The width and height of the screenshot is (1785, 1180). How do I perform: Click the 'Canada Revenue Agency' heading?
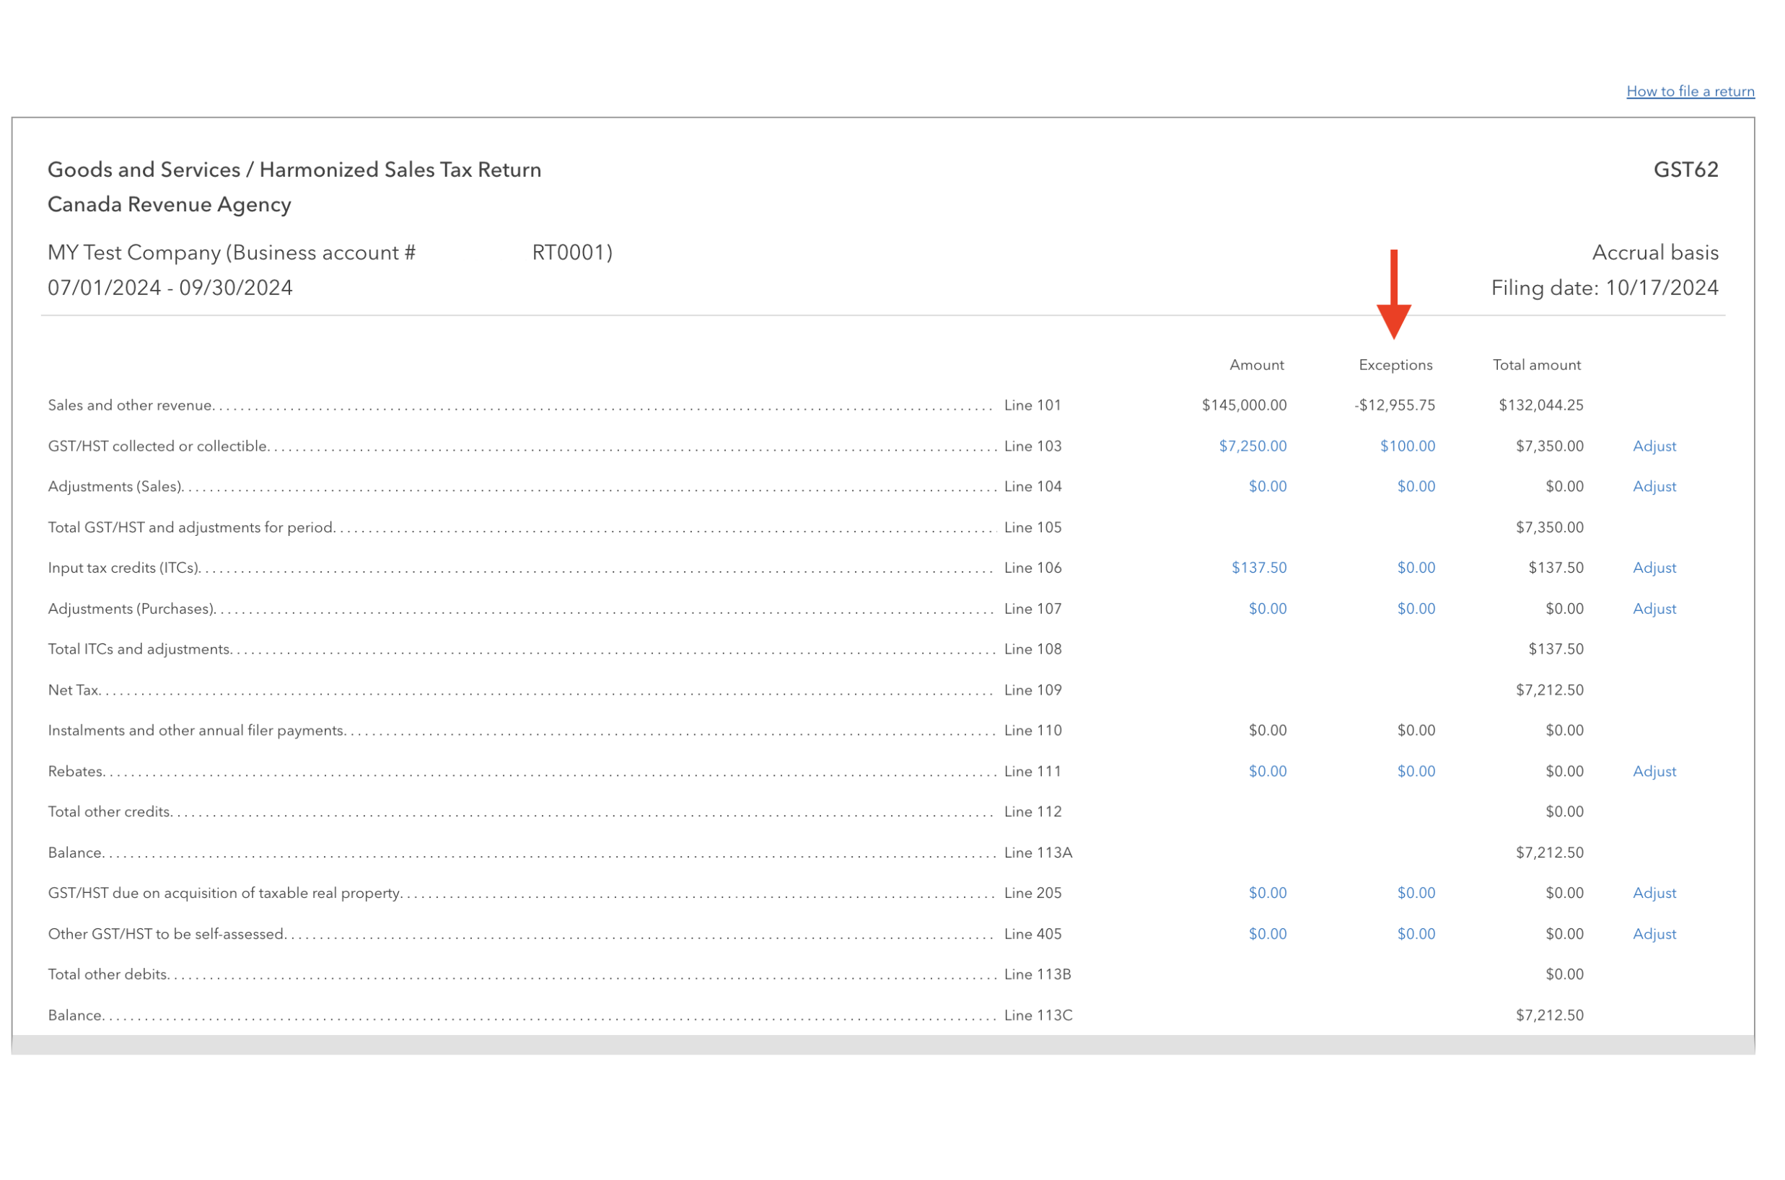(170, 205)
